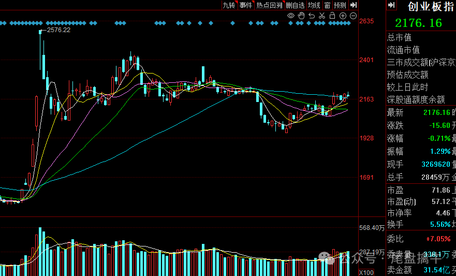The width and height of the screenshot is (456, 276).
Task: Click the 2635 price axis label
Action: point(367,21)
